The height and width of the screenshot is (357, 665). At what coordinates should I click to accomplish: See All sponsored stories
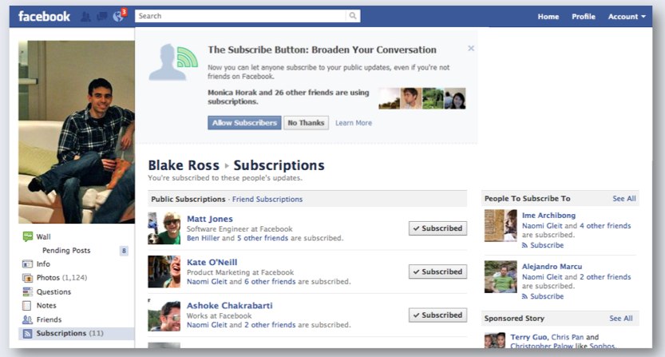[x=621, y=319]
